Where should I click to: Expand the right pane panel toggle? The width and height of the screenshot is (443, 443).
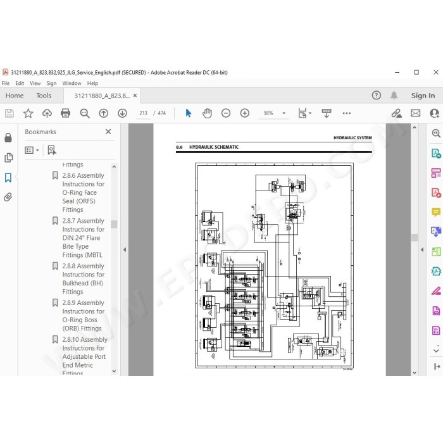437,366
